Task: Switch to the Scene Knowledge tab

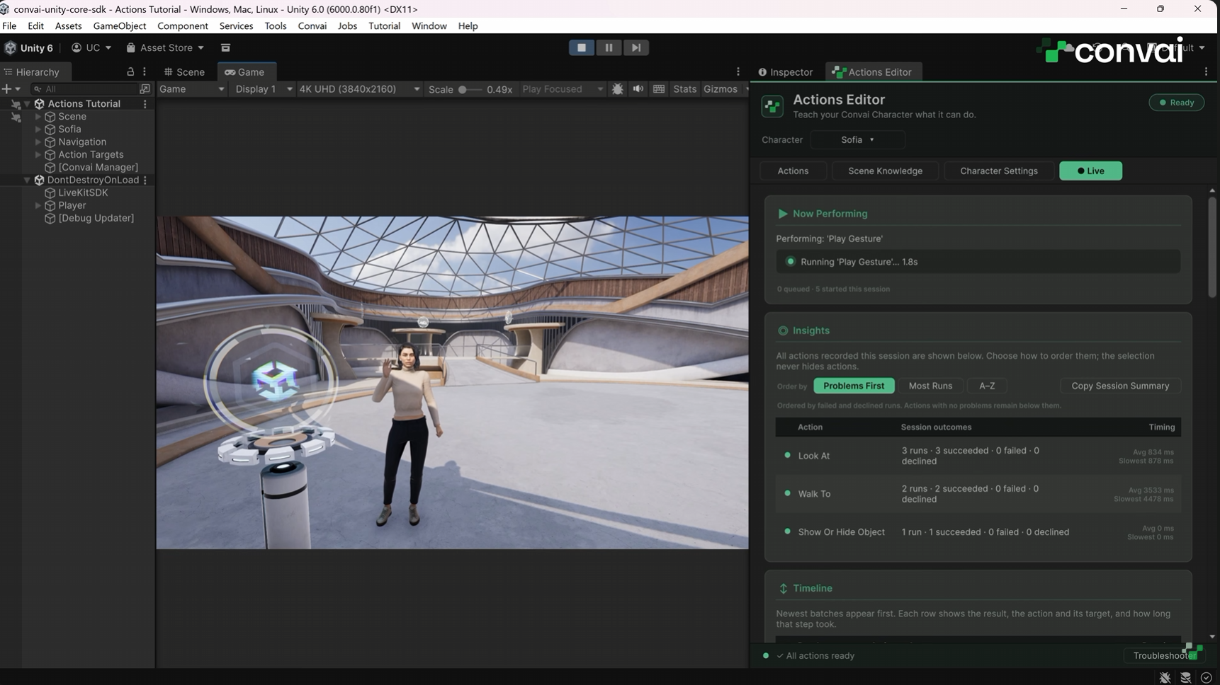Action: click(885, 171)
